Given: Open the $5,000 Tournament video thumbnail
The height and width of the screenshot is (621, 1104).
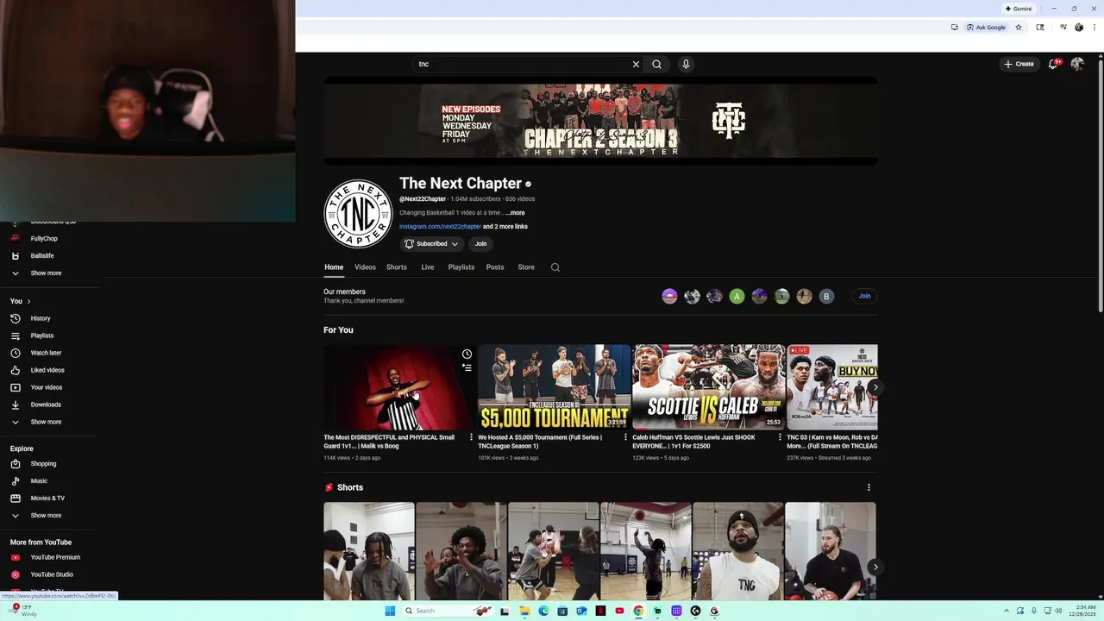Looking at the screenshot, I should (555, 387).
